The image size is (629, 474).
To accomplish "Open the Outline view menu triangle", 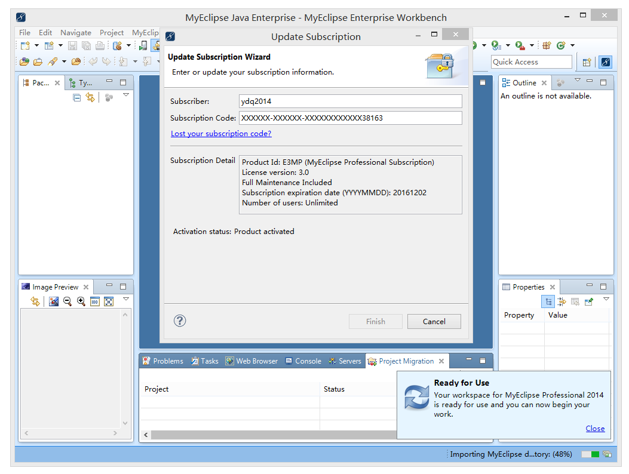I will (x=577, y=81).
